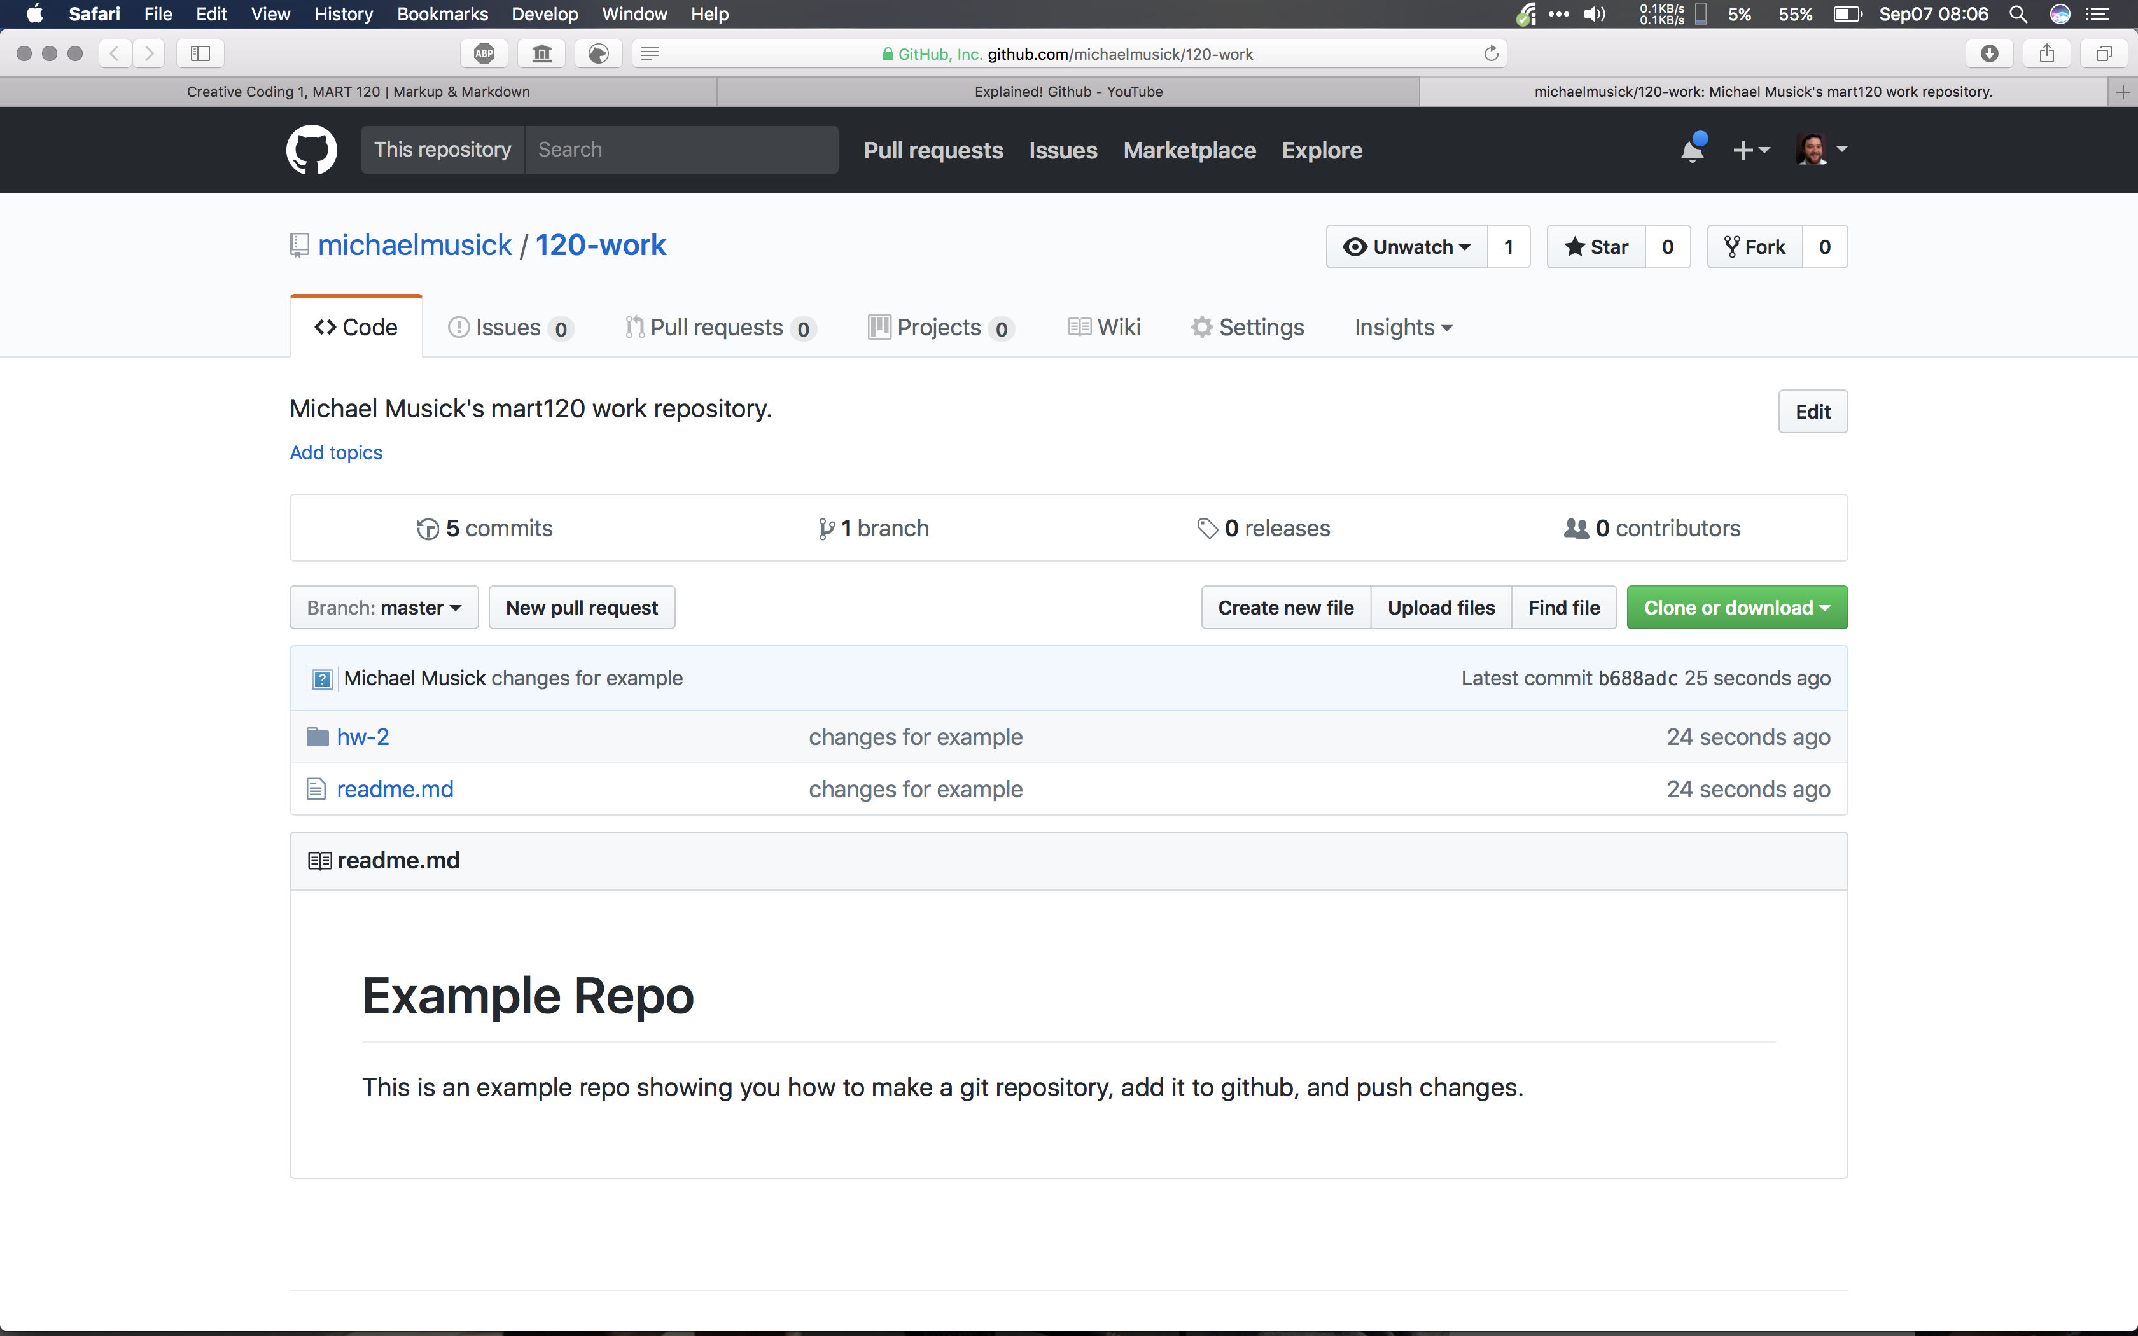Switch to Pull requests repository tab
This screenshot has height=1336, width=2138.
tap(720, 328)
